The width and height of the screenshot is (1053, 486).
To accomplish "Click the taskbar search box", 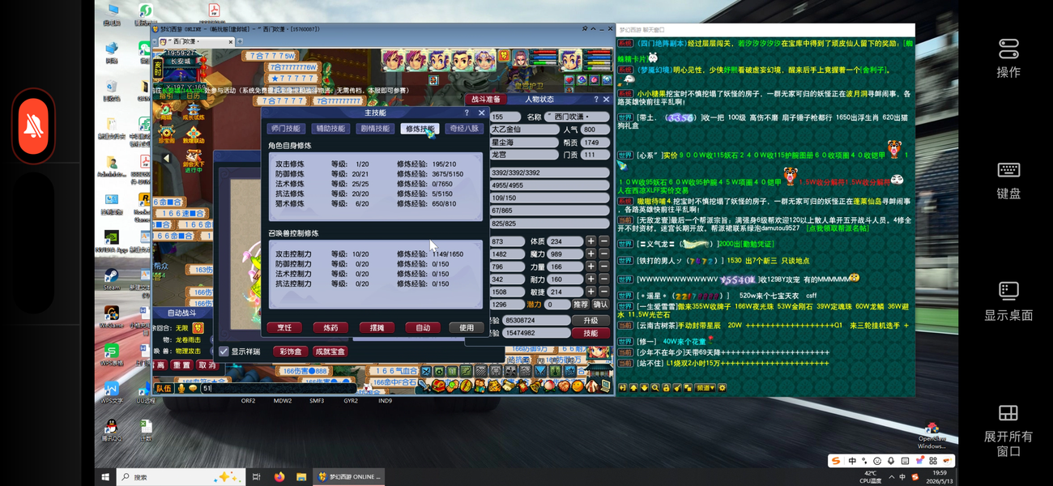I will (181, 477).
